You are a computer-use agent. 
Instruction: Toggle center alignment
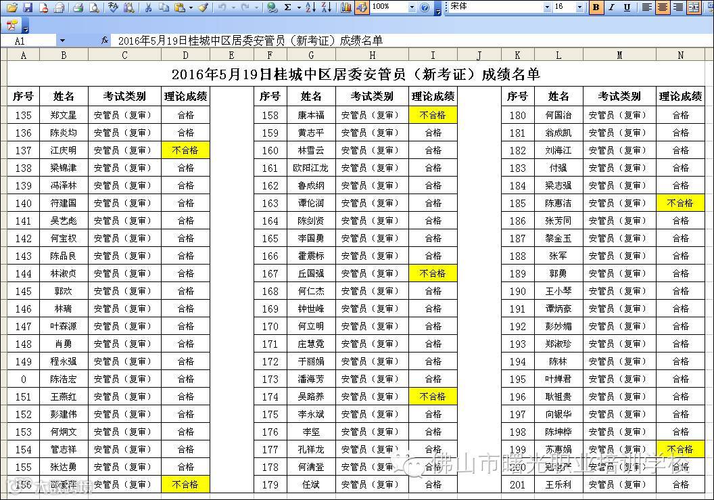(663, 7)
